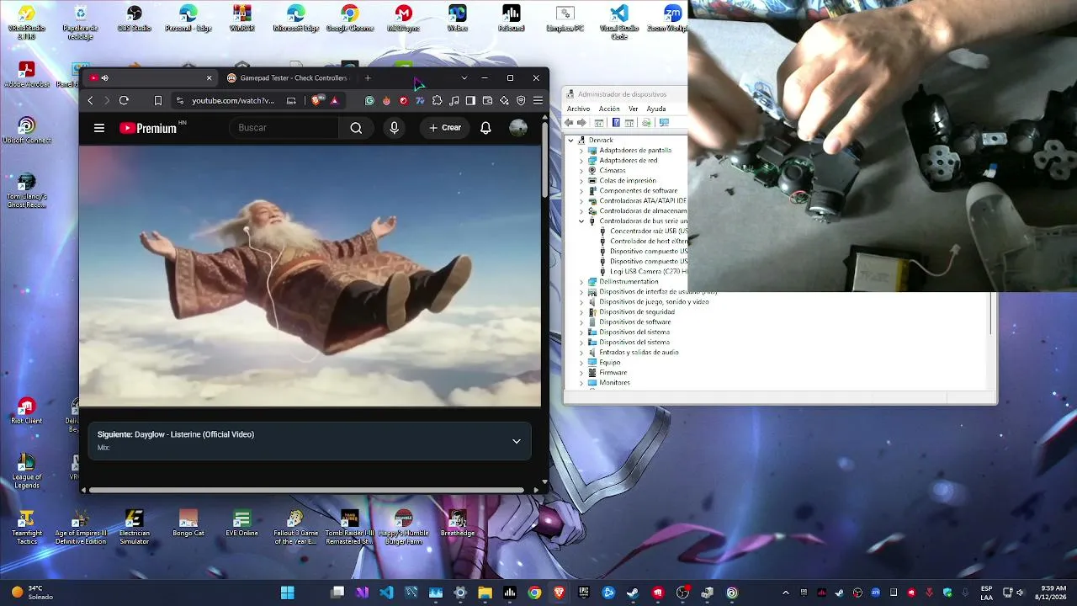Open the Brave Shields lion icon
This screenshot has width=1077, height=606.
coord(317,101)
